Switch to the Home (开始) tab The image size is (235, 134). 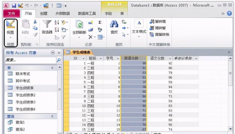point(28,13)
